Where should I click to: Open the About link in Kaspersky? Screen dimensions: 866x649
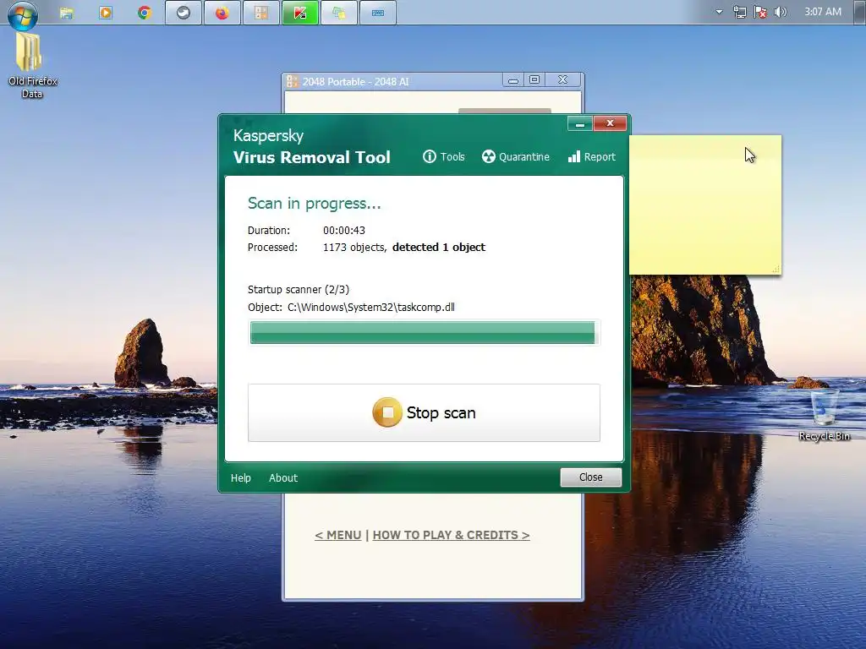tap(283, 478)
